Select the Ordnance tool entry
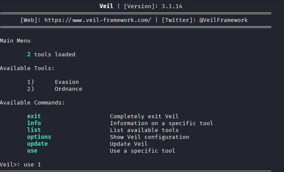 68,89
